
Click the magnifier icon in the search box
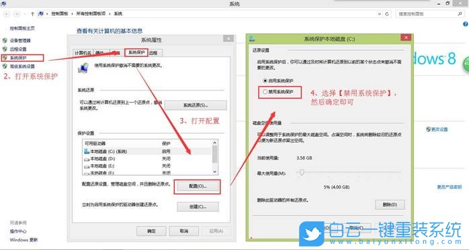pyautogui.click(x=460, y=13)
